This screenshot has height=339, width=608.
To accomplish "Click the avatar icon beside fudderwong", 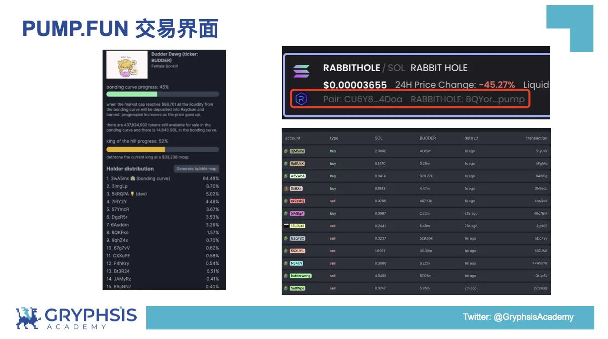I will 286,276.
